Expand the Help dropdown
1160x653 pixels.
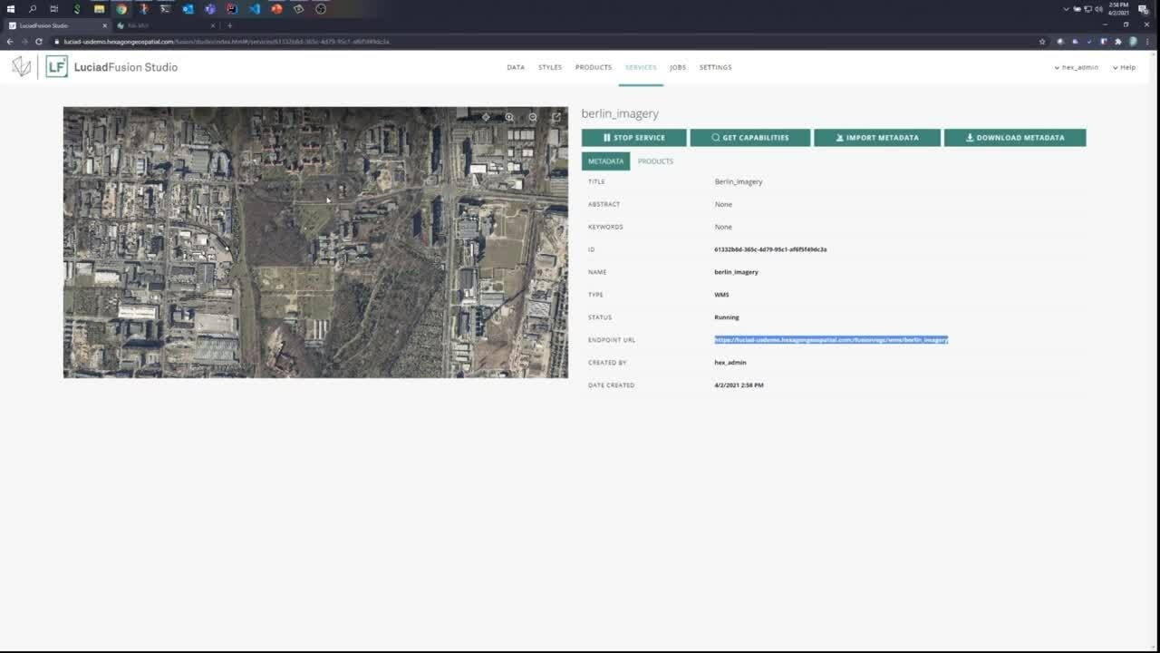click(x=1124, y=67)
